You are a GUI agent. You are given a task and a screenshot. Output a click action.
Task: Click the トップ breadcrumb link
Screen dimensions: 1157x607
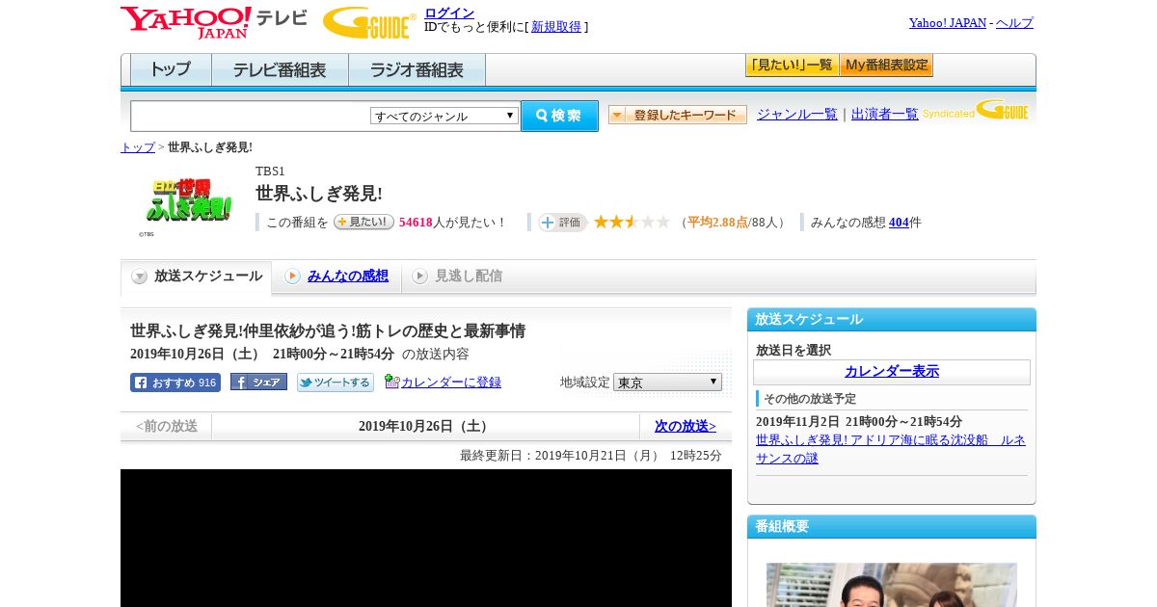click(138, 147)
